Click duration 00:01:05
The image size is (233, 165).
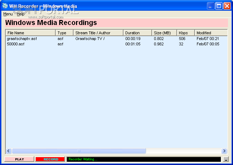click(133, 44)
